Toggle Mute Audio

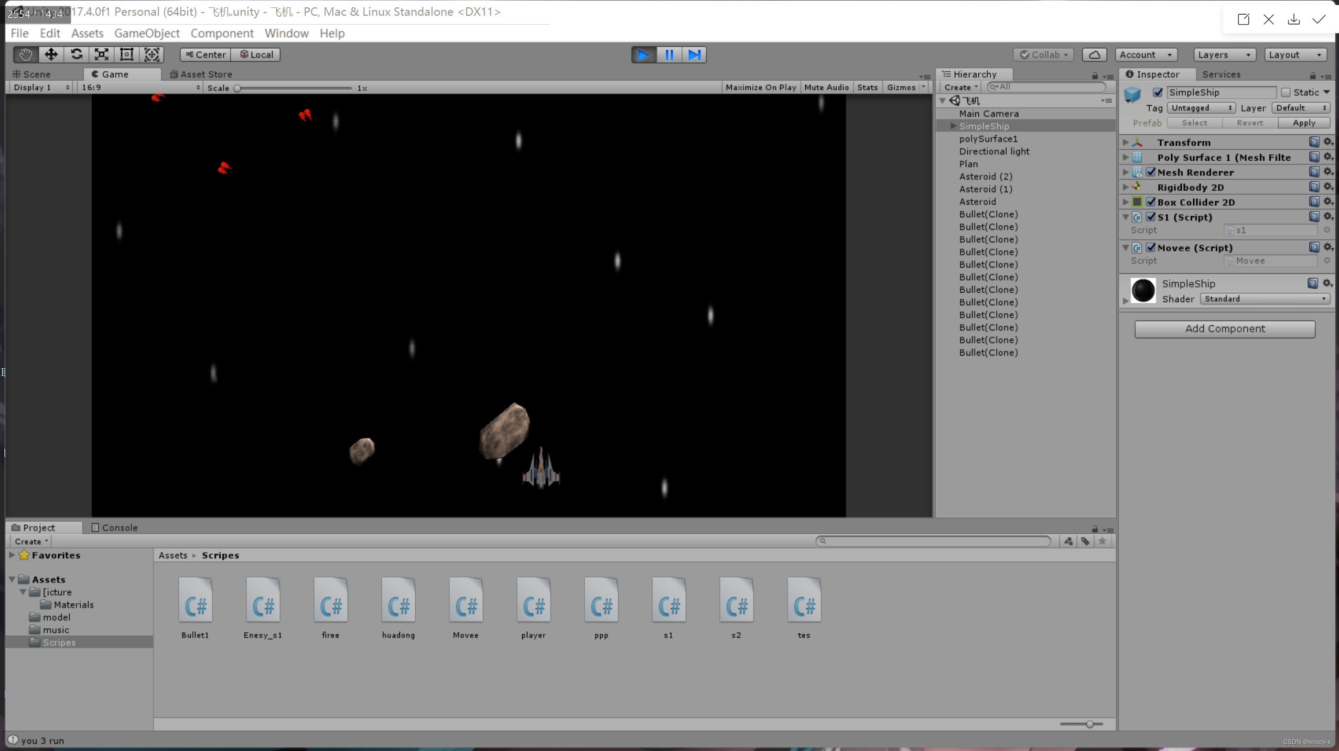tap(826, 87)
